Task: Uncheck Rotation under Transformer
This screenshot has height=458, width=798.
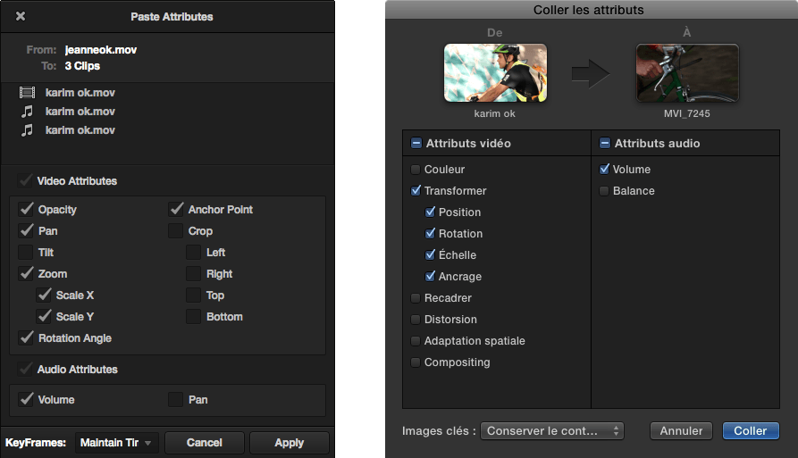Action: (430, 233)
